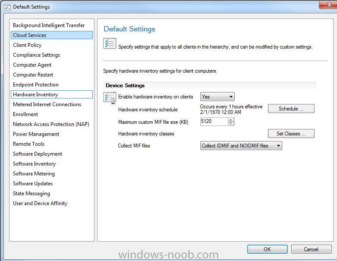Click the checklist icon beside Default Settings description

(110, 43)
